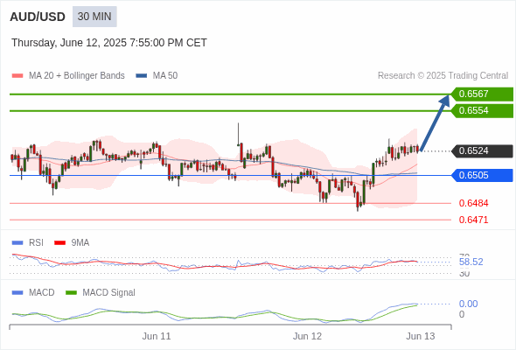Image resolution: width=516 pixels, height=350 pixels.
Task: Click the Jun 12 date axis label
Action: click(x=307, y=336)
